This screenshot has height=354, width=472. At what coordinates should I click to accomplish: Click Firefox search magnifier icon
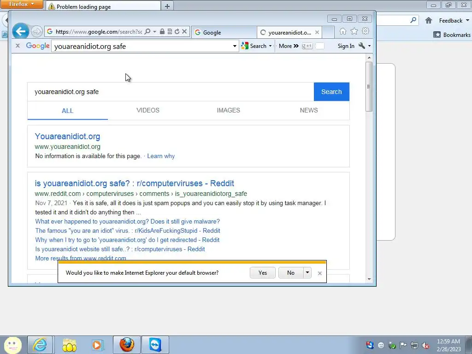(413, 20)
